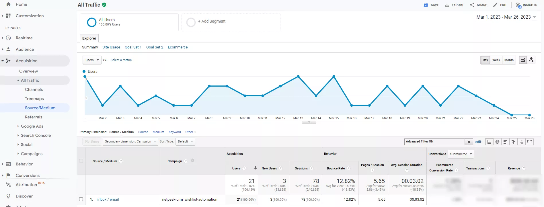Screen dimensions: 544x207
Task: Click the Conversions flag icon
Action: (8, 175)
